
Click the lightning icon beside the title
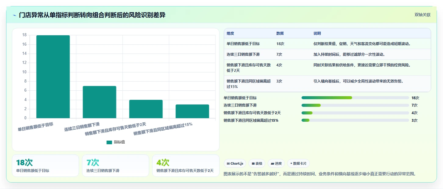tap(15, 15)
